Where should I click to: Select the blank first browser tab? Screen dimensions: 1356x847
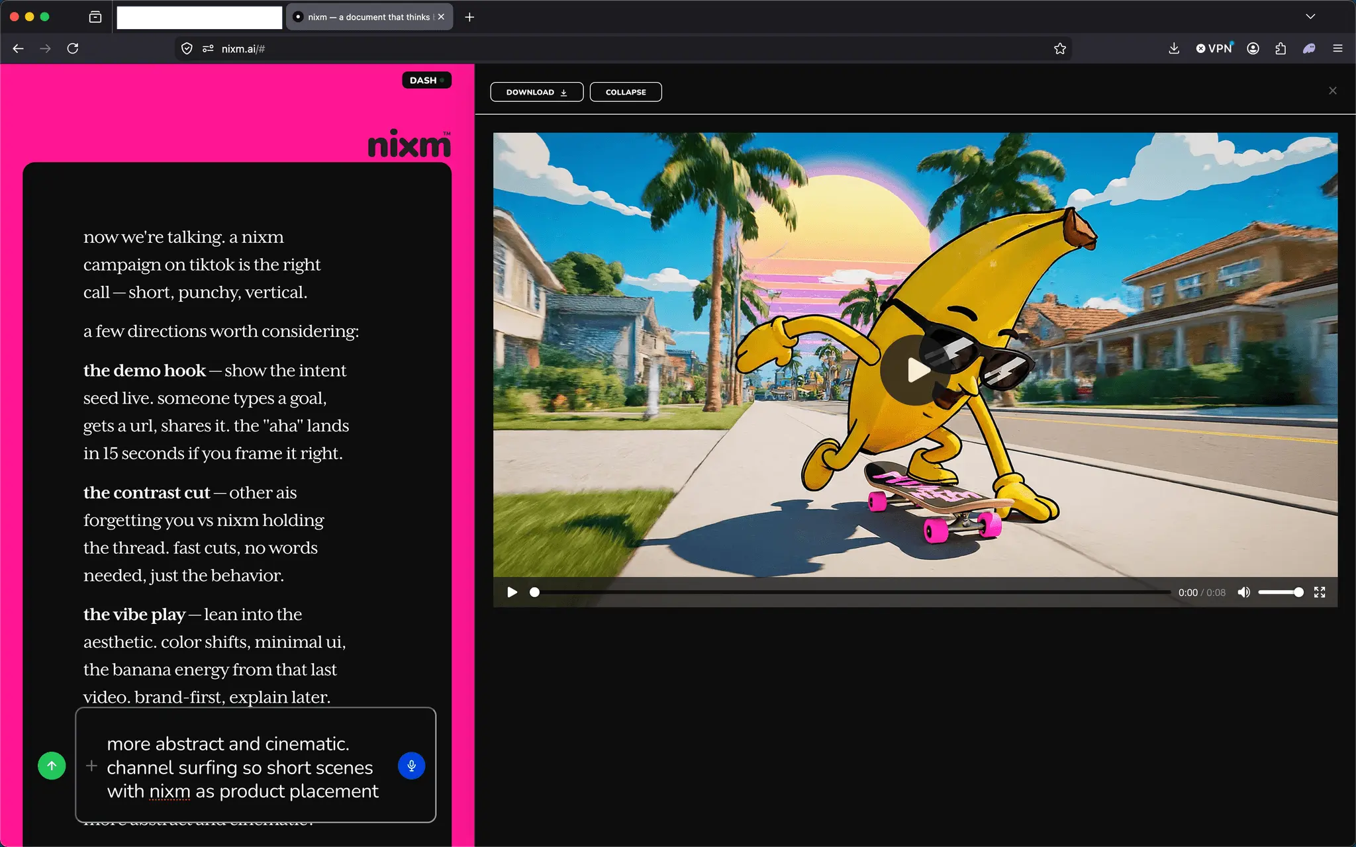[199, 17]
